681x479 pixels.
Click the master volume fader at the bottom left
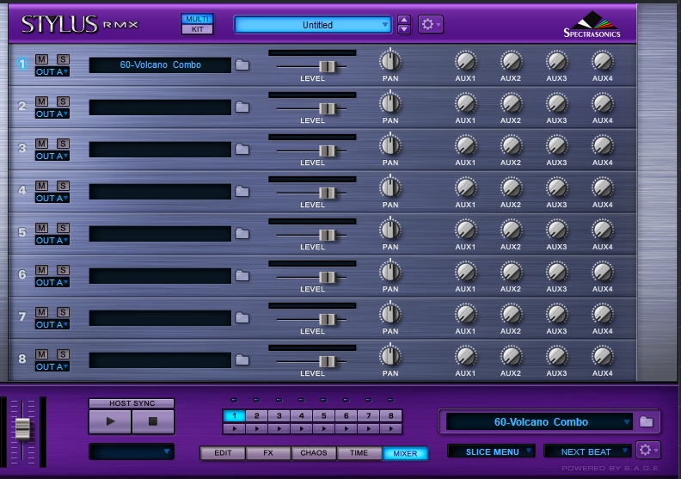(x=22, y=429)
